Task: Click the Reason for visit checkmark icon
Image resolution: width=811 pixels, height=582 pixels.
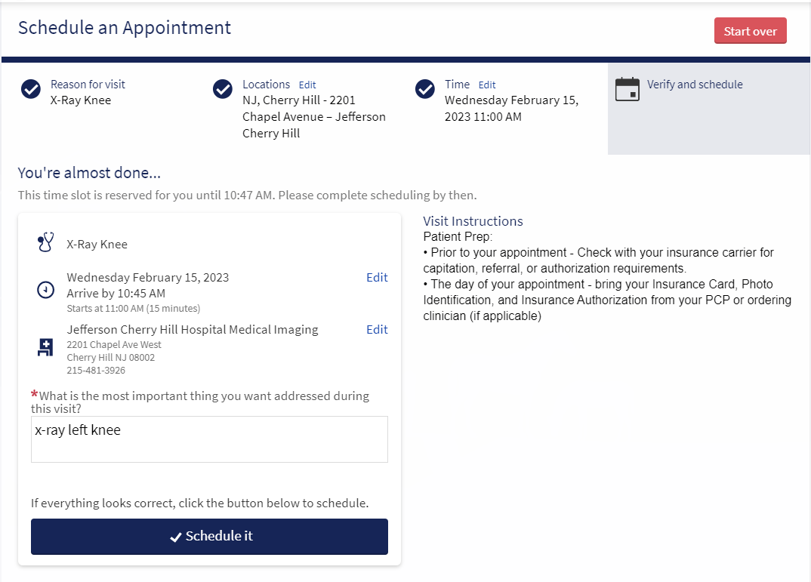Action: 31,89
